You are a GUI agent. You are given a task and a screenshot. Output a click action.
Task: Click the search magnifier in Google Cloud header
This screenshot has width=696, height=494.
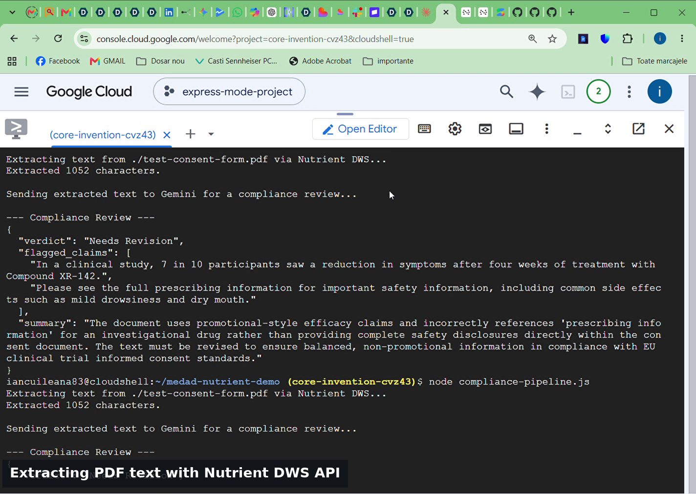click(x=507, y=92)
